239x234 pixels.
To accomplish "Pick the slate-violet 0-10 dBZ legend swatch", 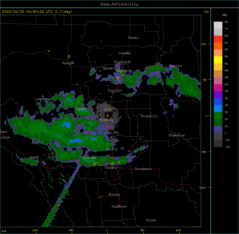I will [x=218, y=130].
